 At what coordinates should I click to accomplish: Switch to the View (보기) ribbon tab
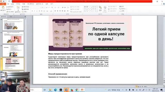coord(52,4)
